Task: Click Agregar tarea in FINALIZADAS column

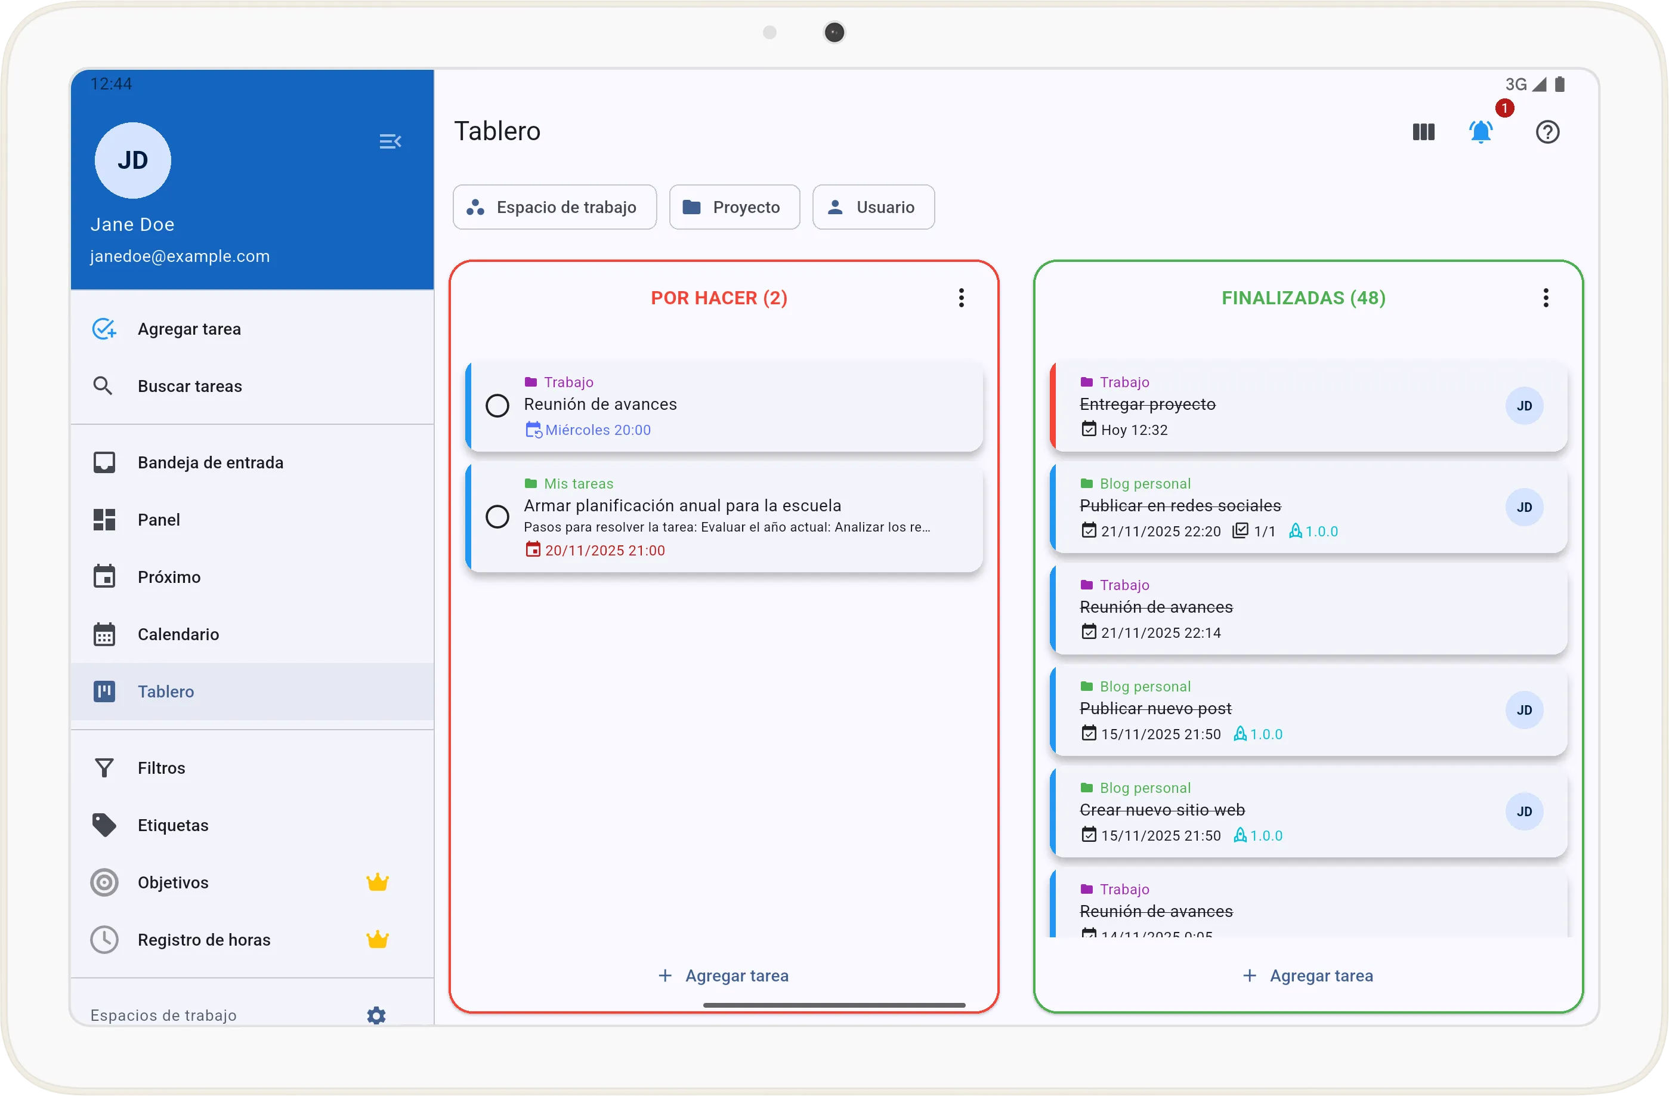Action: (1307, 975)
